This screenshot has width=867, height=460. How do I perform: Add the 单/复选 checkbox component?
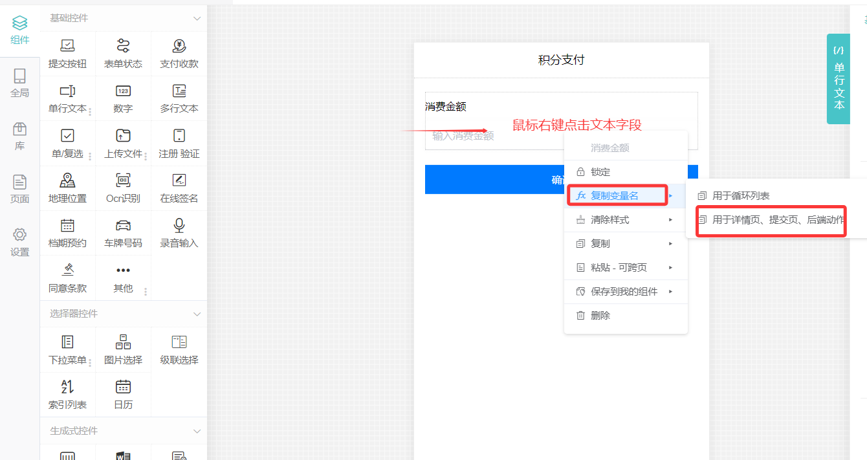click(67, 143)
